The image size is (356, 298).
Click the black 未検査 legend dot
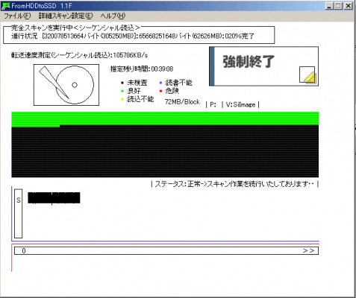pyautogui.click(x=122, y=83)
